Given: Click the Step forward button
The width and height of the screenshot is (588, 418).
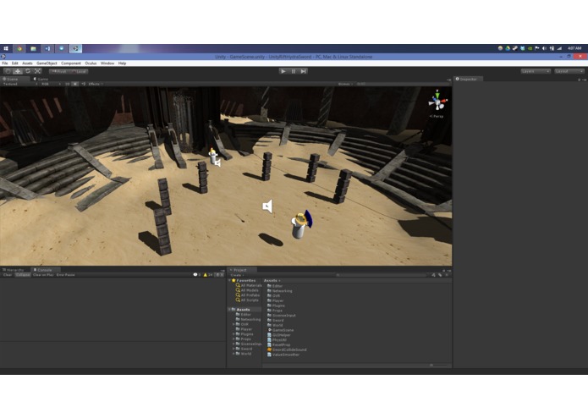Looking at the screenshot, I should click(x=304, y=71).
